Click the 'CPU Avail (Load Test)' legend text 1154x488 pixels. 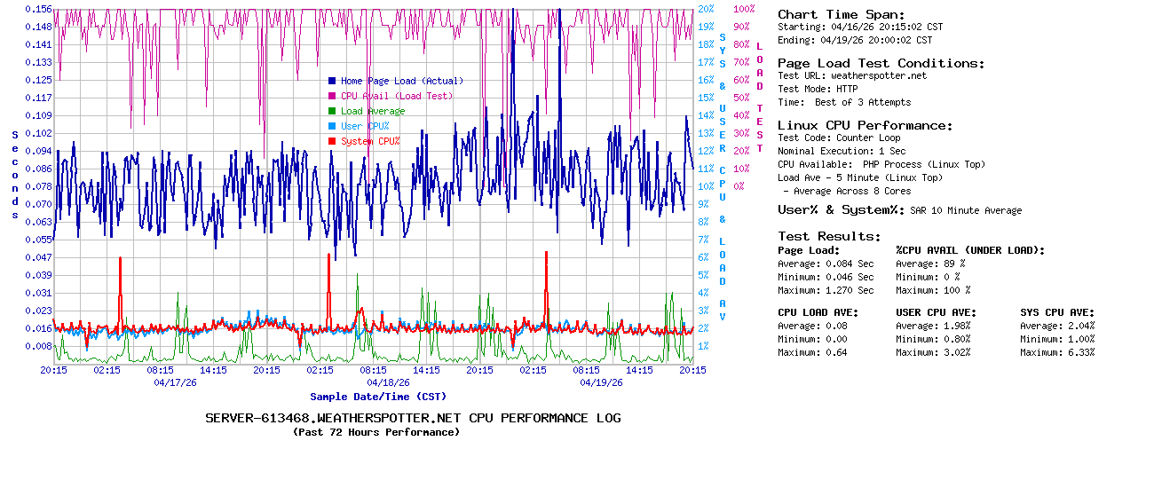click(396, 96)
